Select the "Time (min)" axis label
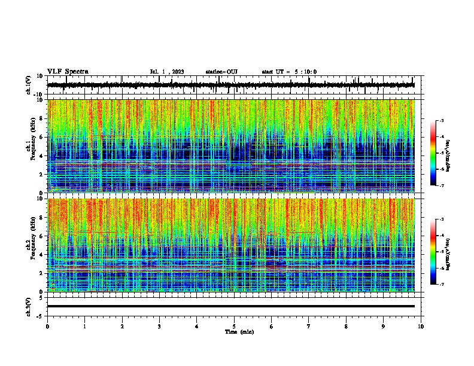 [239, 332]
